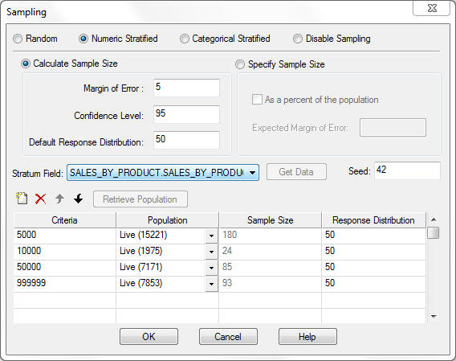Click the Default Response Distribution field

pyautogui.click(x=186, y=140)
